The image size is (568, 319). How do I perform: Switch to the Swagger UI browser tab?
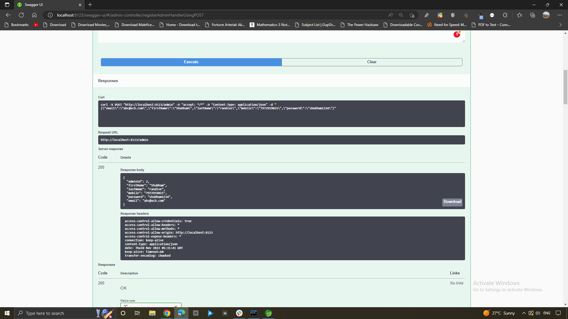[x=44, y=5]
